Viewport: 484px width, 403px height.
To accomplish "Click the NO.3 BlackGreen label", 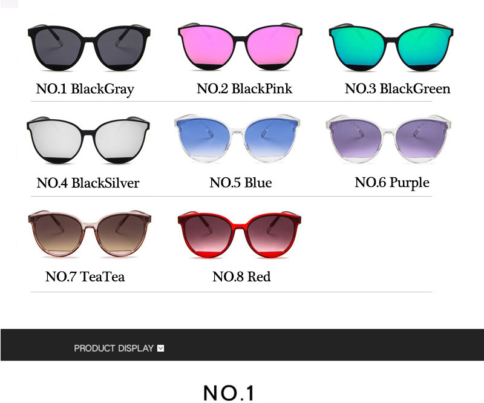I will [x=397, y=88].
